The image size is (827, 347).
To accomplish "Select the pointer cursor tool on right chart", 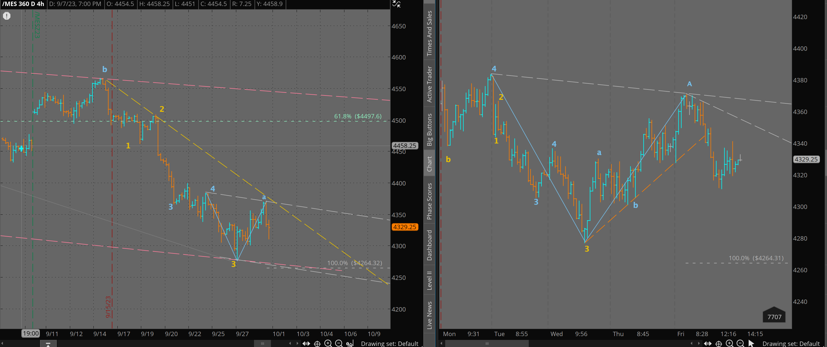I will [x=751, y=343].
